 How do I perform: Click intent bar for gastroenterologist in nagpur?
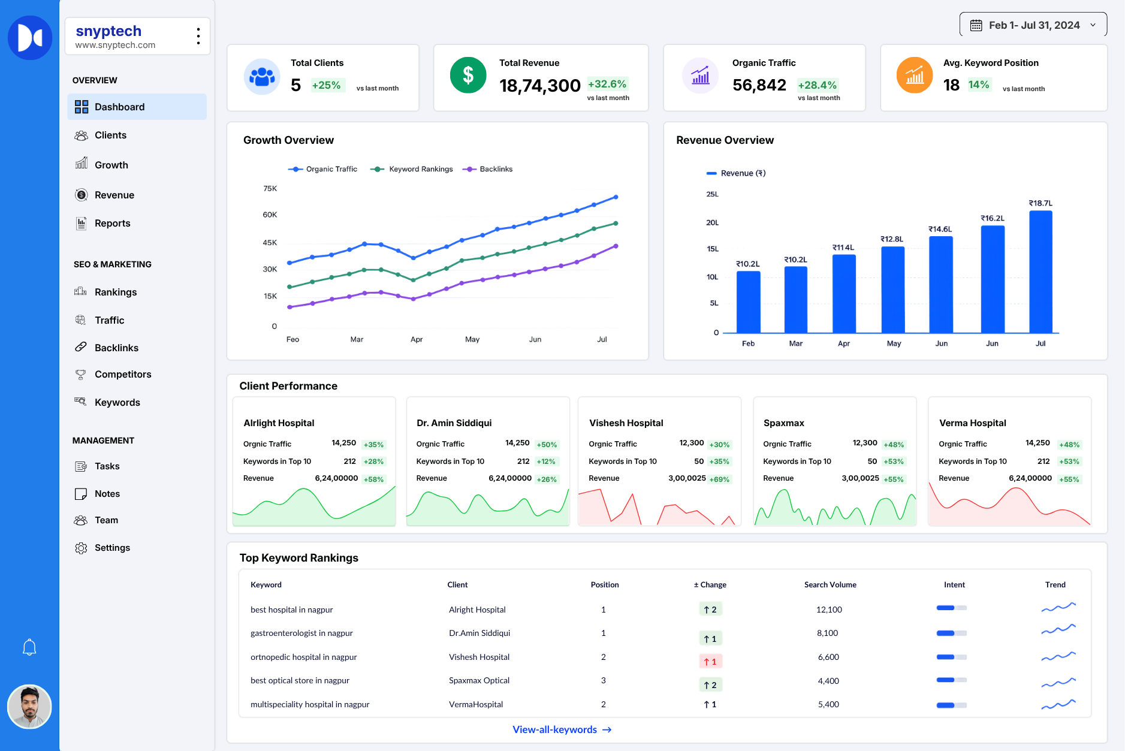pos(952,633)
